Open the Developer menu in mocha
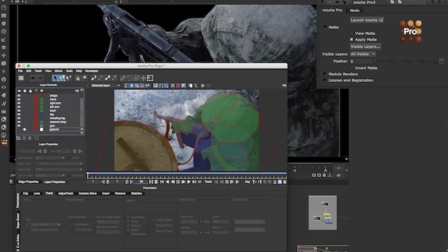 click(92, 71)
